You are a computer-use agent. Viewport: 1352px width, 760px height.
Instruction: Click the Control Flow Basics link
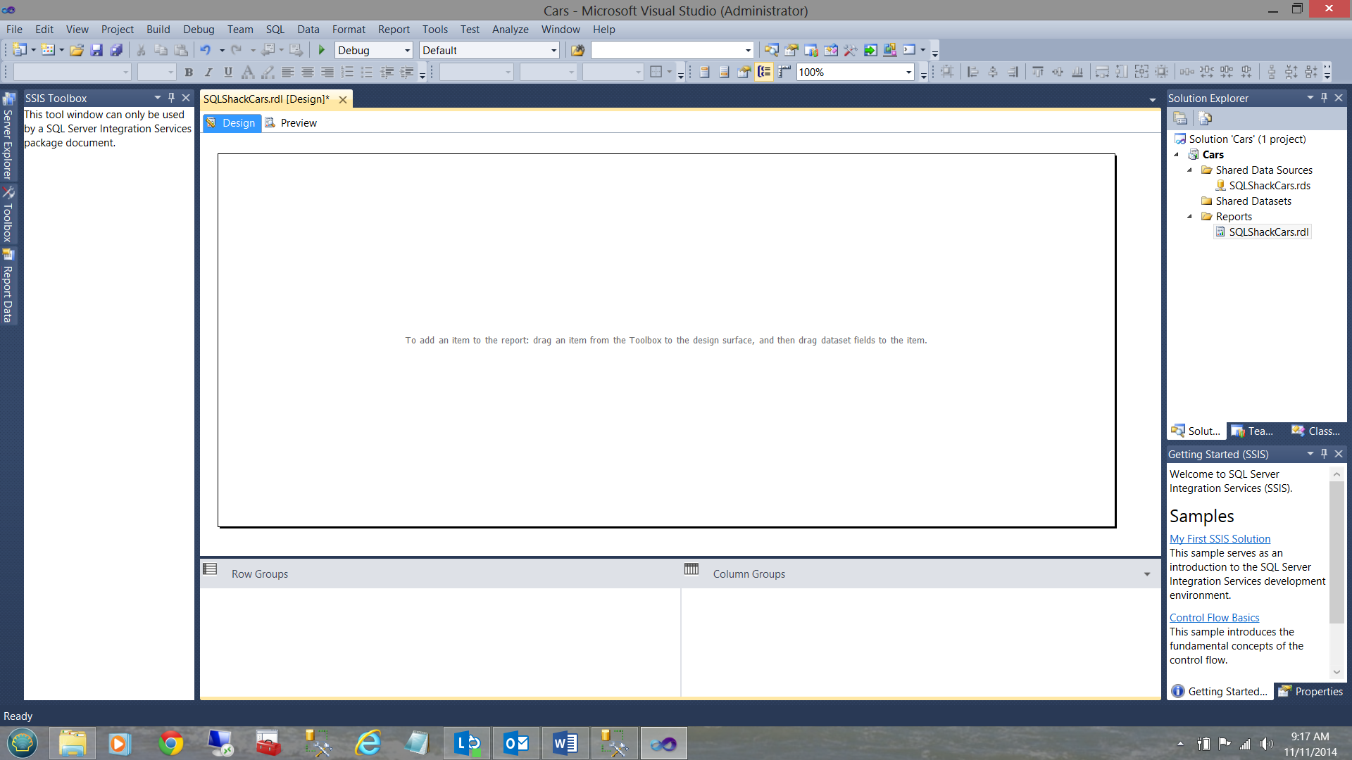click(x=1214, y=617)
